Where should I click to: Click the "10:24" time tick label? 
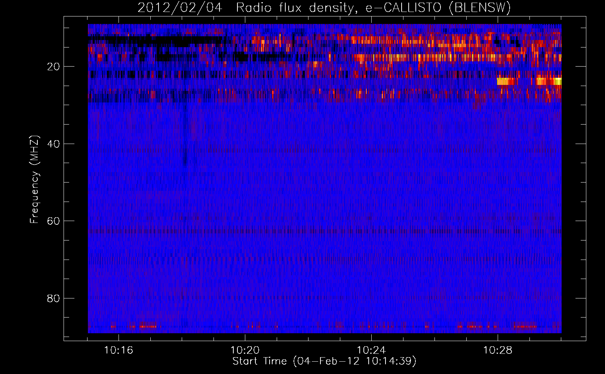[x=371, y=350]
